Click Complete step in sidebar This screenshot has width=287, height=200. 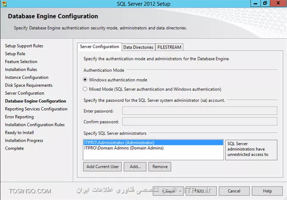[14, 148]
